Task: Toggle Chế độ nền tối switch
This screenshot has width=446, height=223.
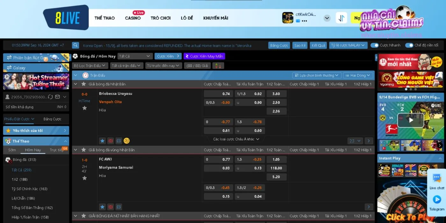Action: 409,45
